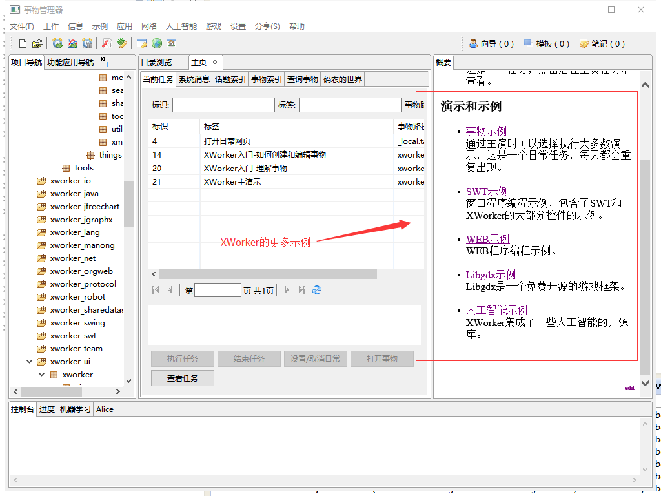Image resolution: width=661 pixels, height=496 pixels.
Task: Click the new blank document toolbar icon
Action: [23, 43]
